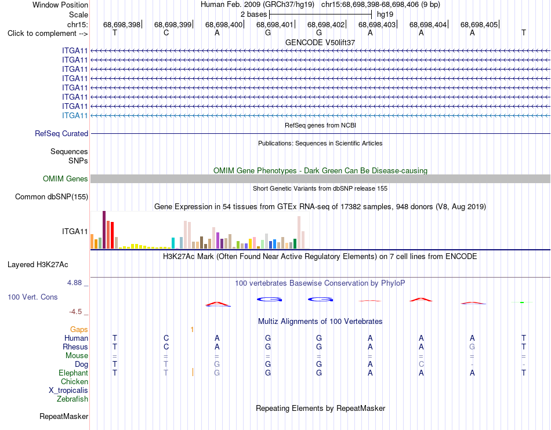This screenshot has width=551, height=430.
Task: Open "Multiz Alignments of 100 Vertebrates" title
Action: 320,322
